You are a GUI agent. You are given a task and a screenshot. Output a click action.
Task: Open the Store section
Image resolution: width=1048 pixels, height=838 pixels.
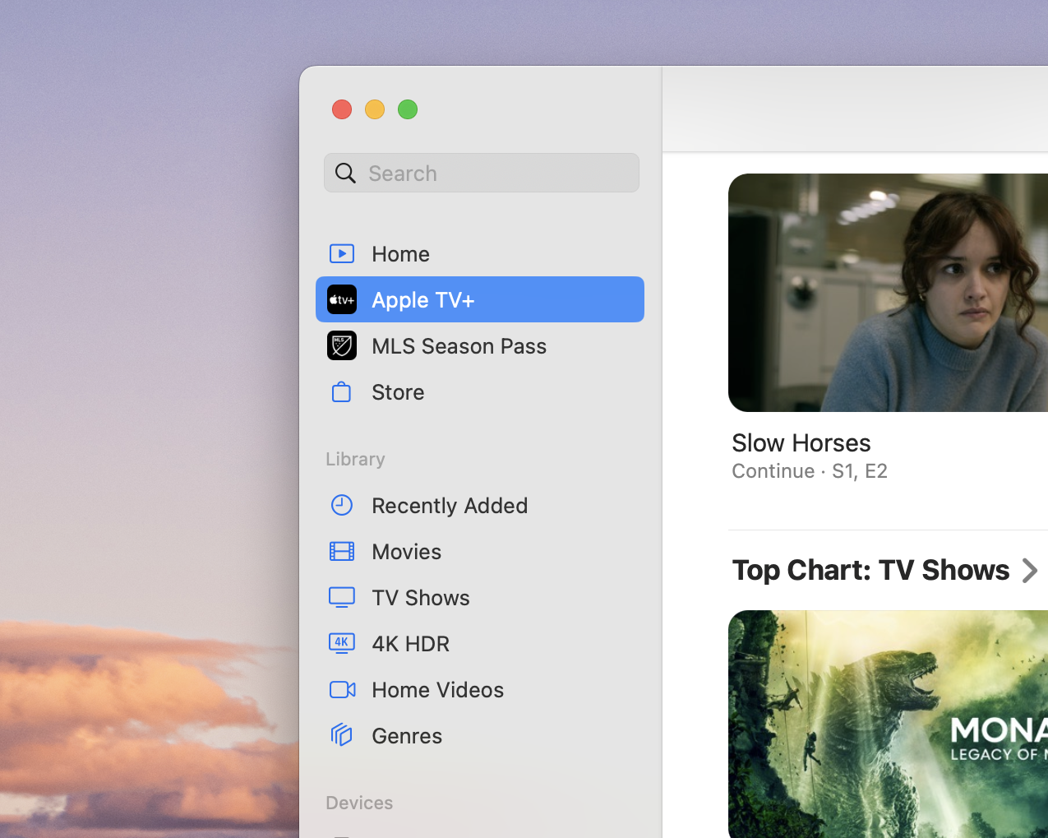480,391
